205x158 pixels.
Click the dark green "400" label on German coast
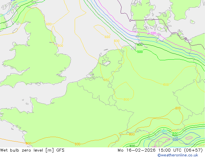[140, 45]
